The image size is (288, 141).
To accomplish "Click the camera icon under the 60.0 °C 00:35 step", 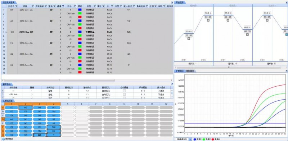I will click(247, 35).
